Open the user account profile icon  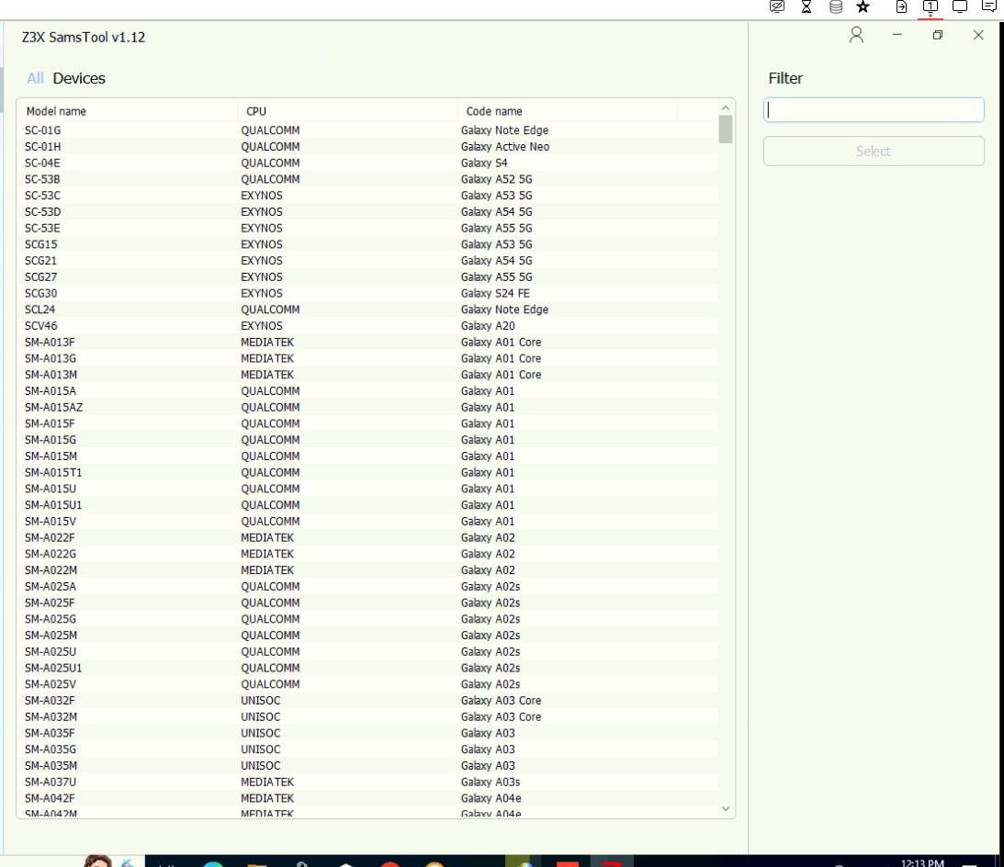coord(856,35)
